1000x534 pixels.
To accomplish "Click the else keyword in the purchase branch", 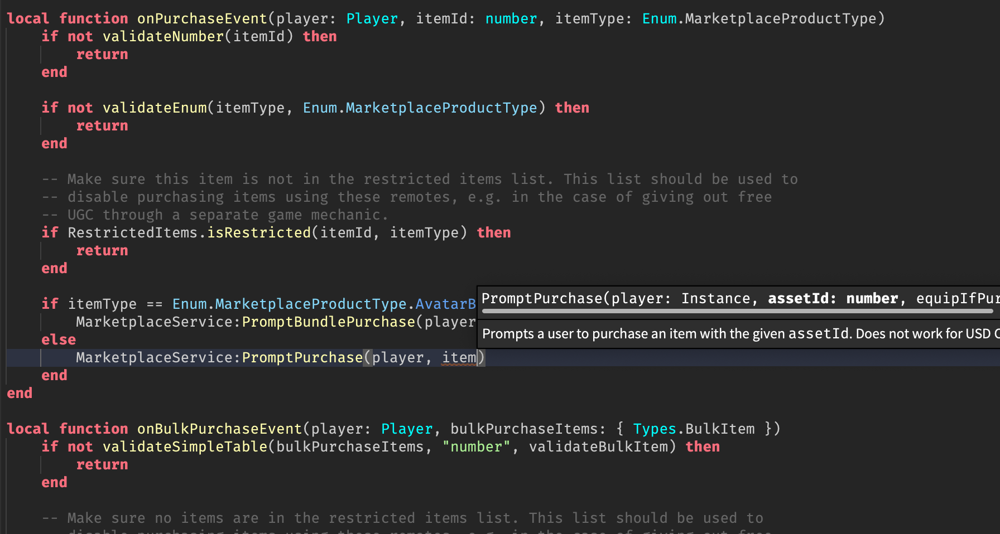I will [58, 339].
